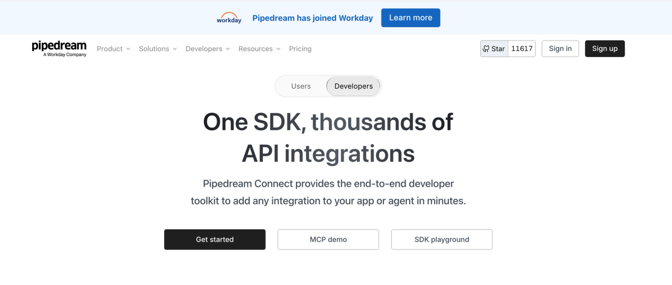Image resolution: width=672 pixels, height=285 pixels.
Task: Open the Developers nav dropdown
Action: [x=208, y=48]
